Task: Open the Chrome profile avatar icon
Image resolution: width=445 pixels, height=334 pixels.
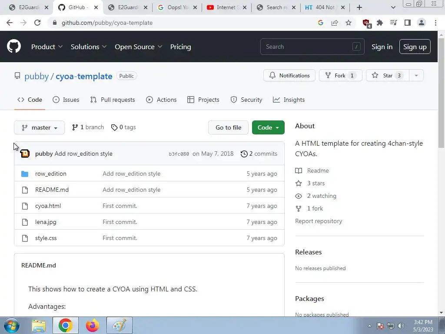Action: [422, 23]
